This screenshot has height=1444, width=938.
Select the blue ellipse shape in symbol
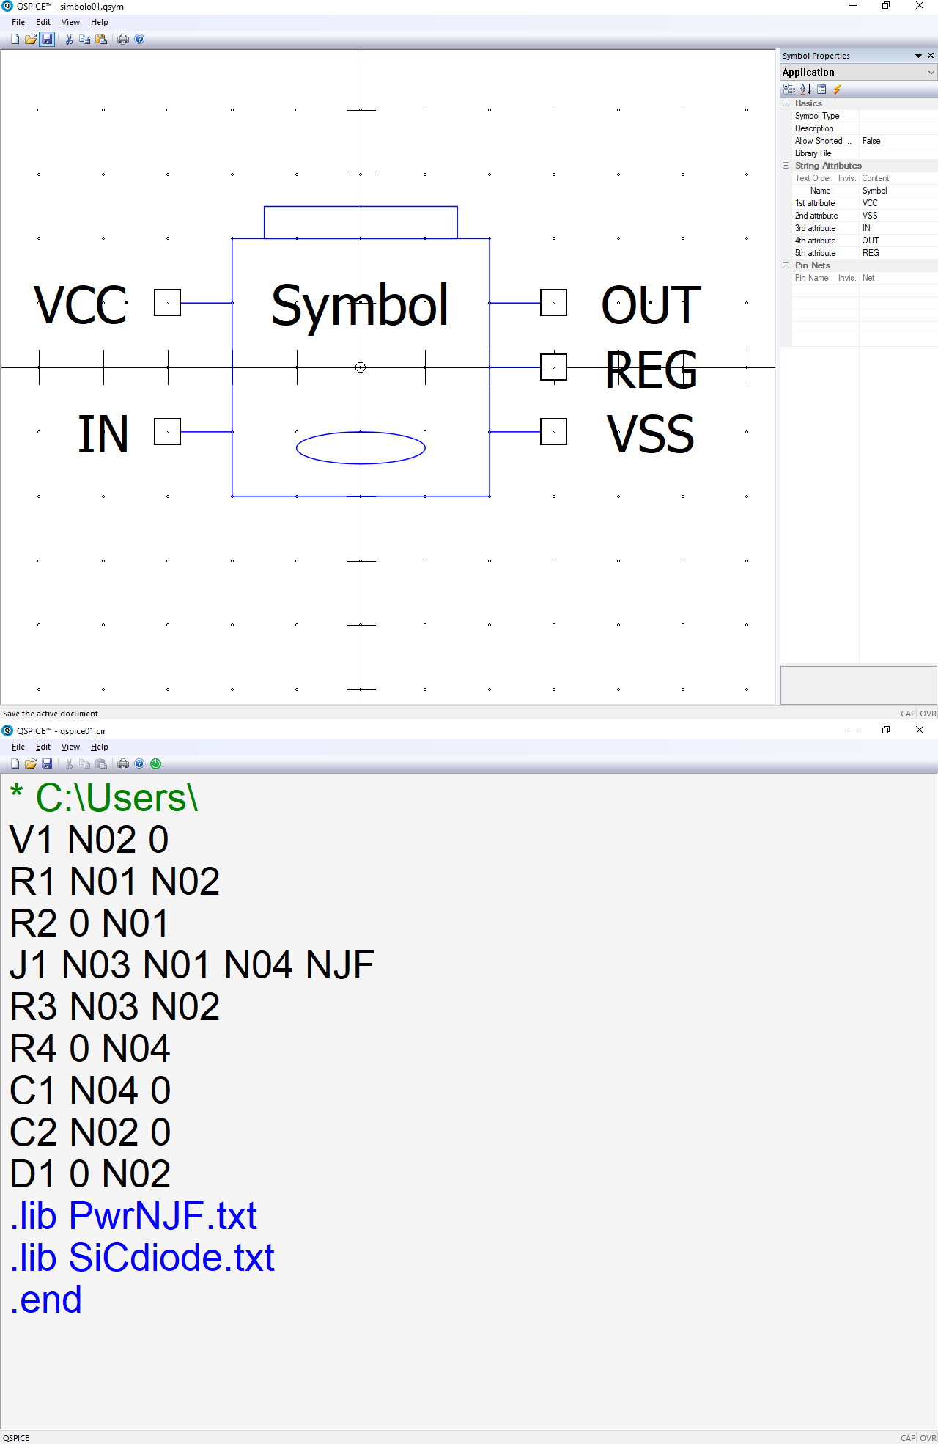coord(361,448)
